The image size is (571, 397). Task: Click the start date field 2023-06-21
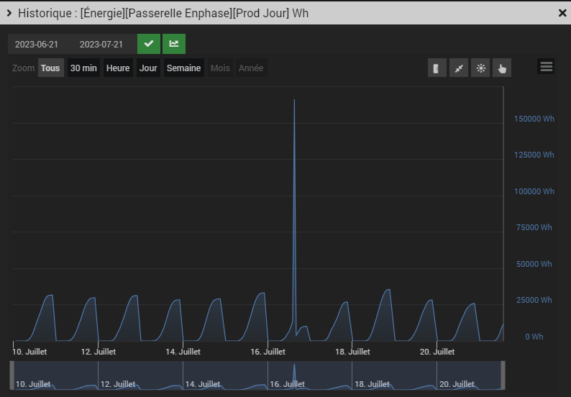(x=37, y=44)
